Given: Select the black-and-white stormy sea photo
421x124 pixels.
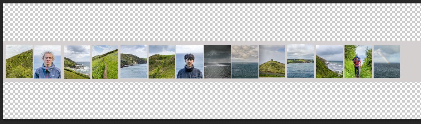Looking at the screenshot, I should (218, 62).
